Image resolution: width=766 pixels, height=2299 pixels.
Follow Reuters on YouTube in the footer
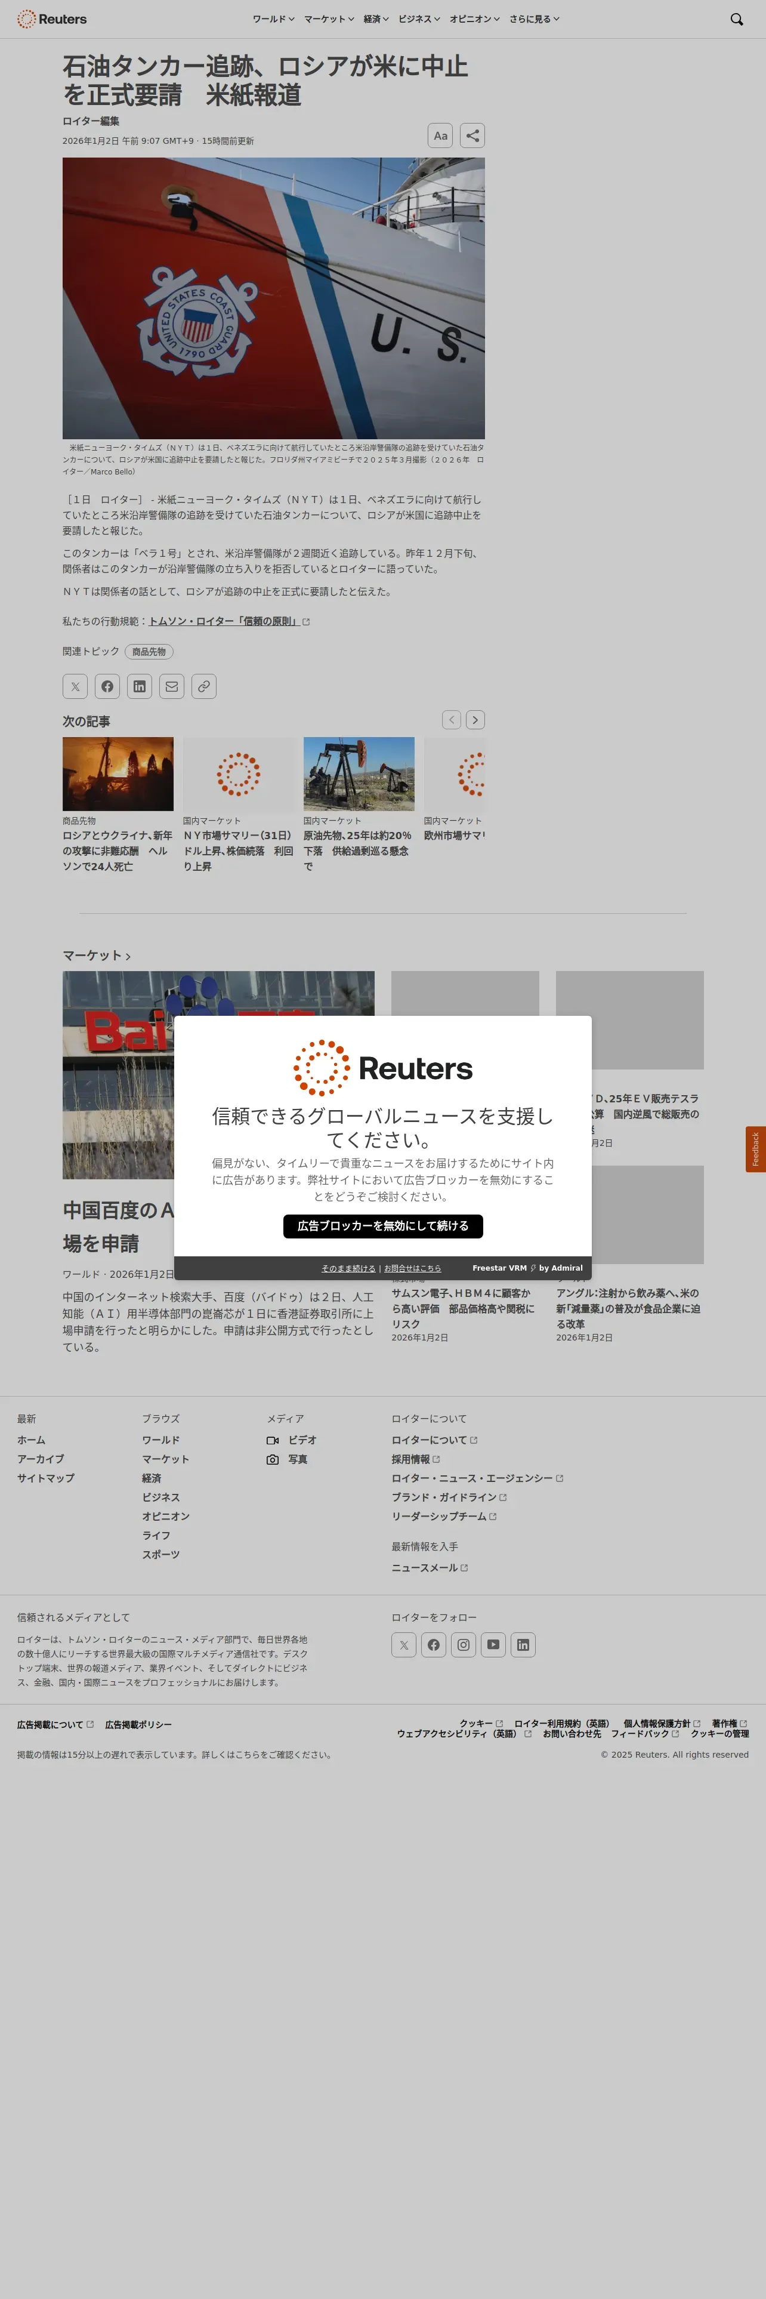tap(493, 1645)
